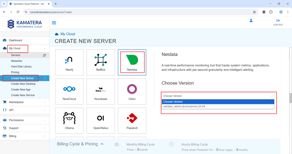Select the Odoo app tile

pos(132,91)
